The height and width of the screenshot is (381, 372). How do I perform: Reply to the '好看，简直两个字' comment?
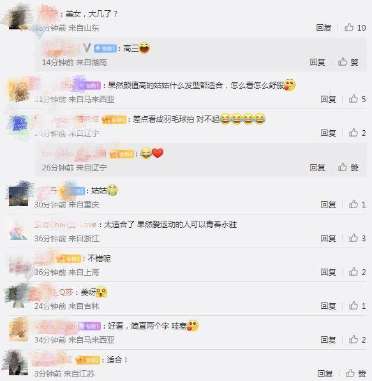pos(328,340)
